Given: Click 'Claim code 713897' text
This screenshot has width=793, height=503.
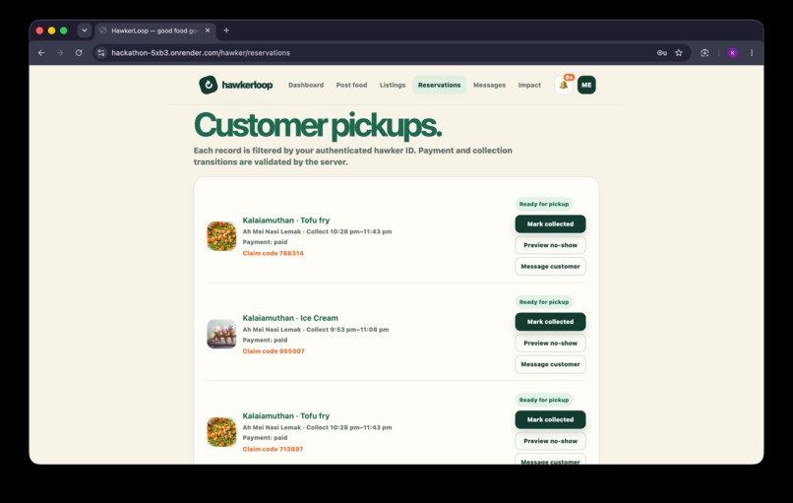Looking at the screenshot, I should (274, 449).
